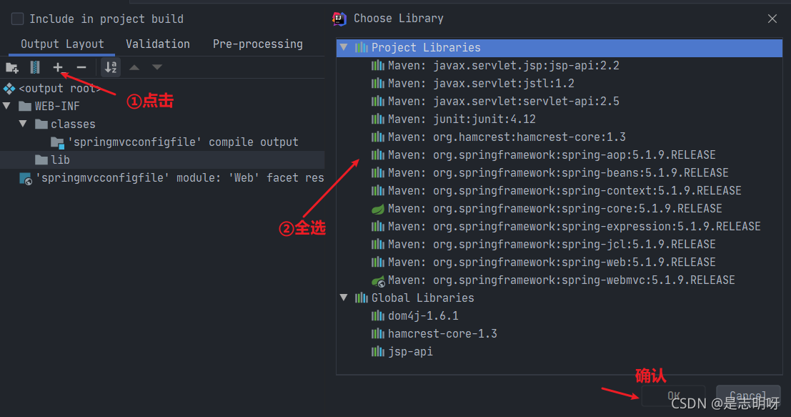Collapse the classes folder node
Viewport: 791px width, 417px height.
[23, 124]
